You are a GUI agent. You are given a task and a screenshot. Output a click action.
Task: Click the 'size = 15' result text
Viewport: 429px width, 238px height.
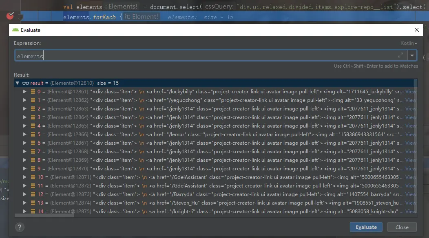(108, 83)
